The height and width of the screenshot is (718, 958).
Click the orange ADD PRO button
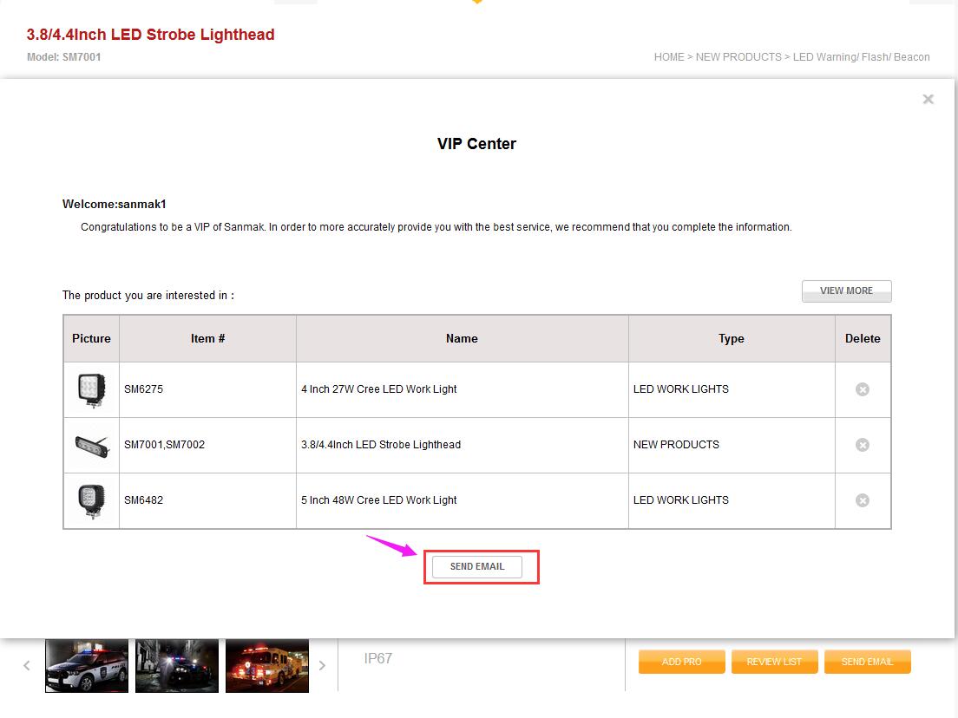click(682, 662)
